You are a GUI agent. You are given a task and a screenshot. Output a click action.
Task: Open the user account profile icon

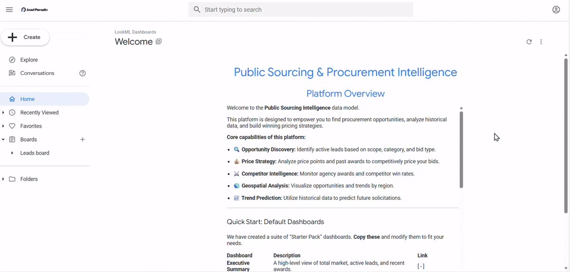coord(556,9)
